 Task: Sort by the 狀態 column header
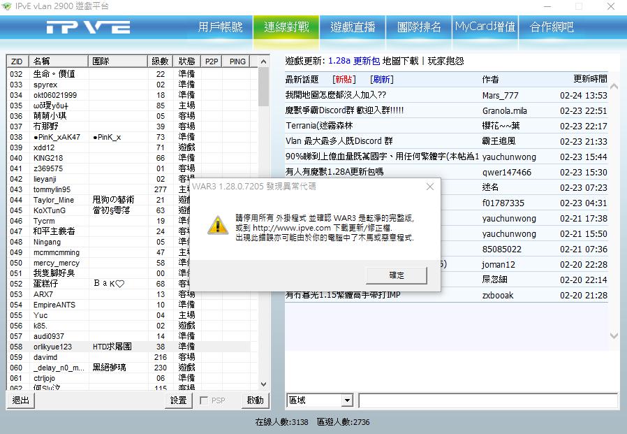(186, 62)
